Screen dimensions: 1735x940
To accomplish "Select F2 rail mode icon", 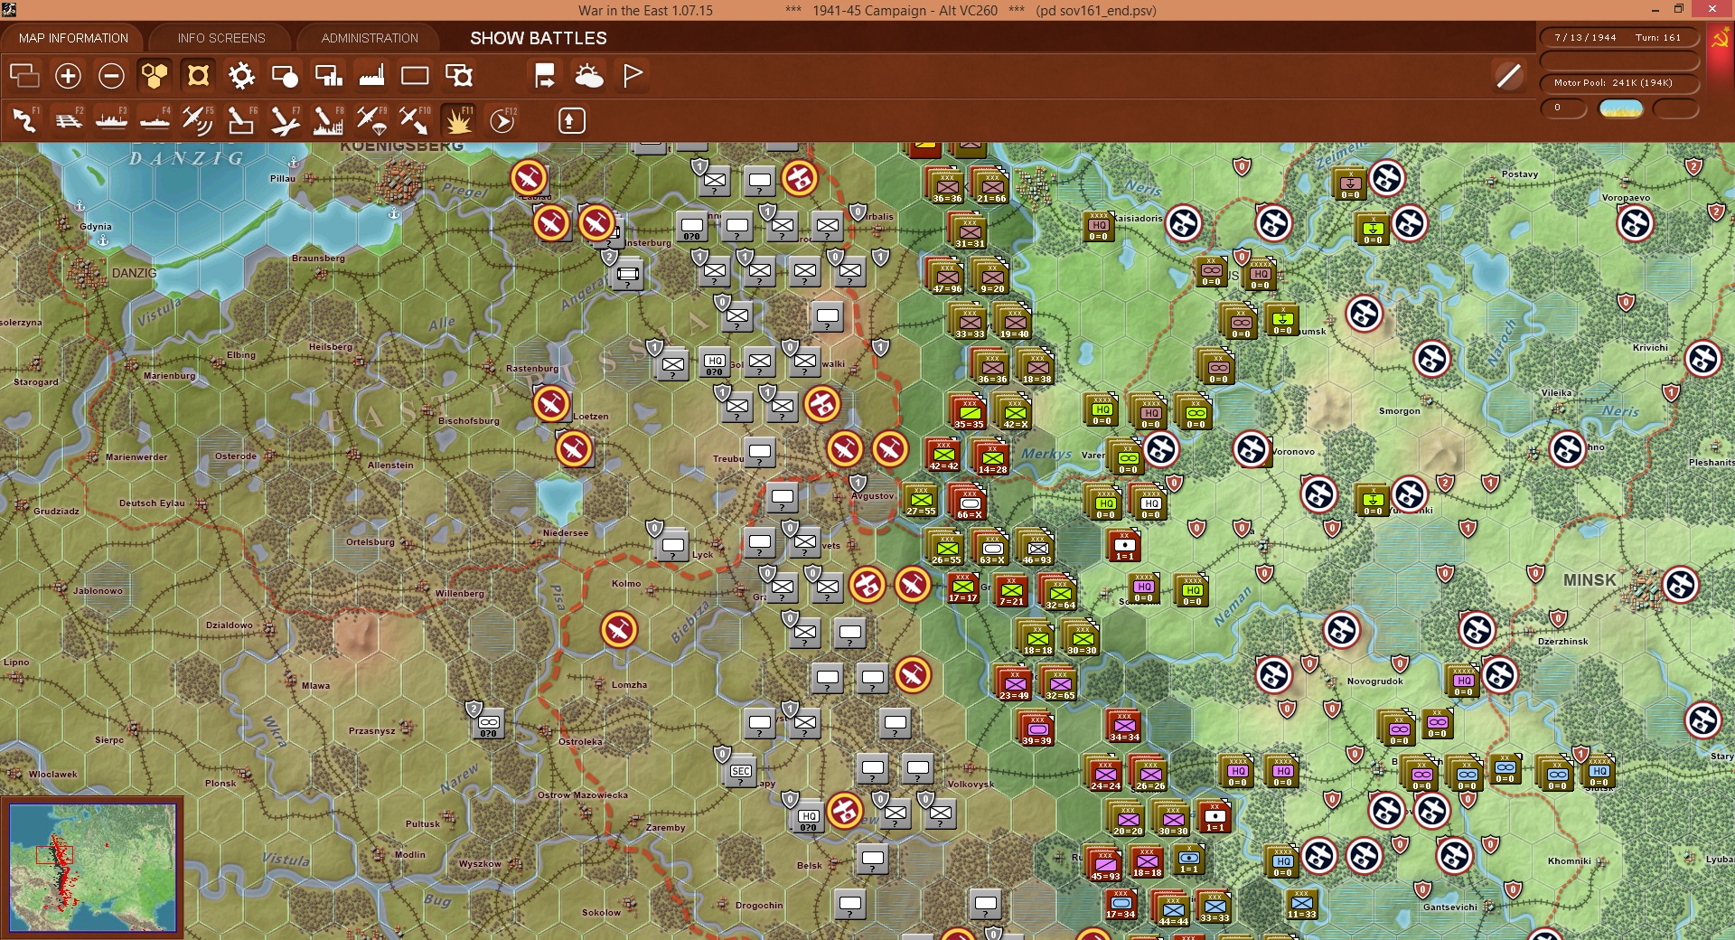I will click(x=68, y=120).
